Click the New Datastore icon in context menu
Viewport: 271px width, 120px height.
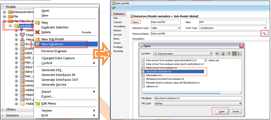pyautogui.click(x=38, y=44)
